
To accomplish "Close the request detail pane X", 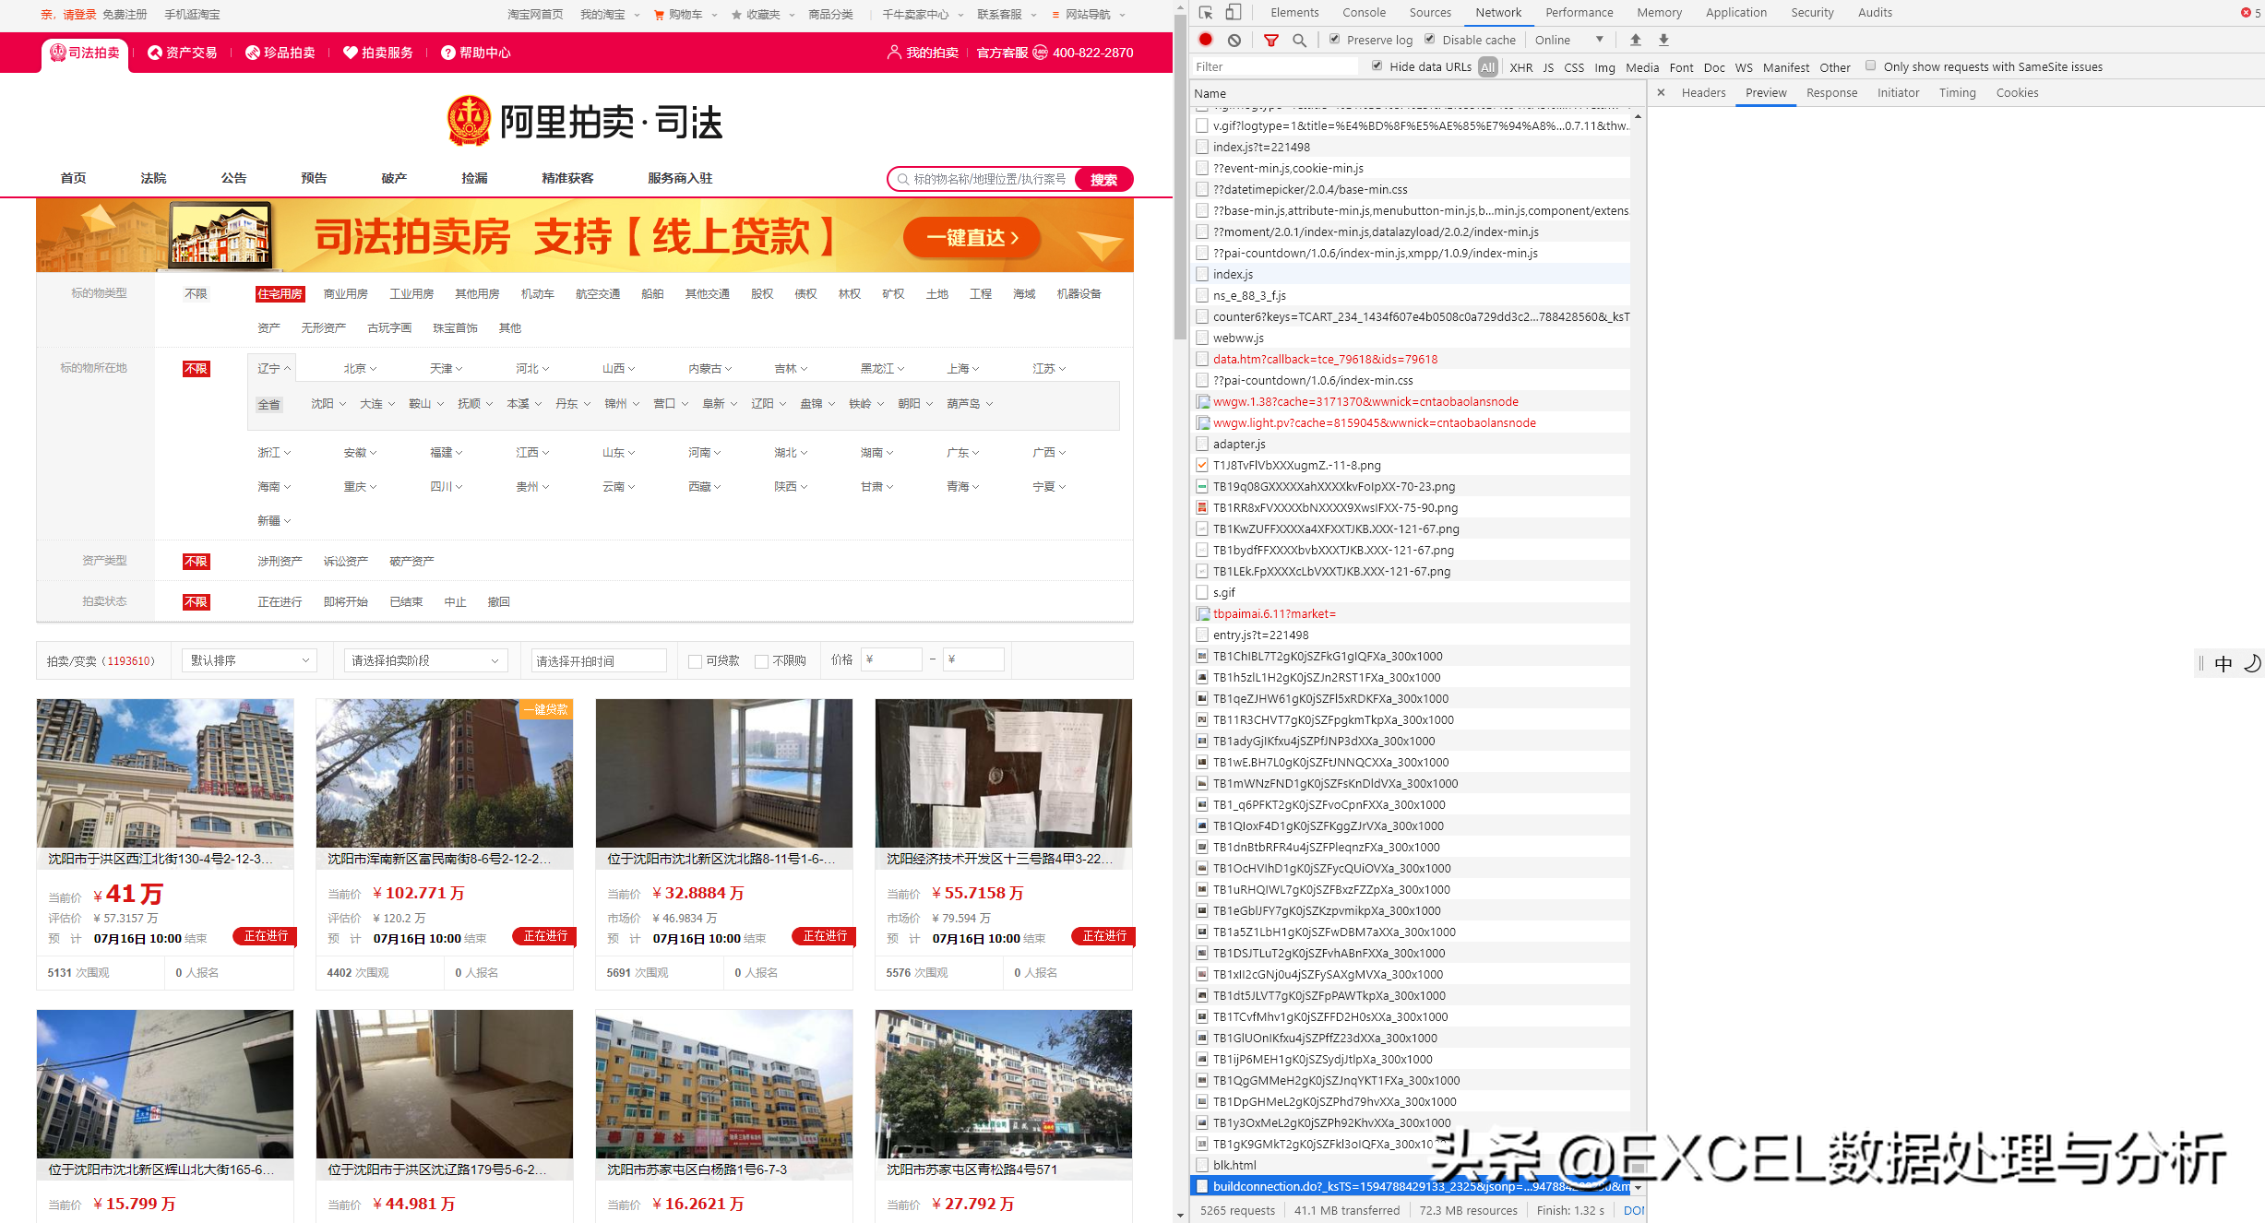I will (x=1661, y=92).
